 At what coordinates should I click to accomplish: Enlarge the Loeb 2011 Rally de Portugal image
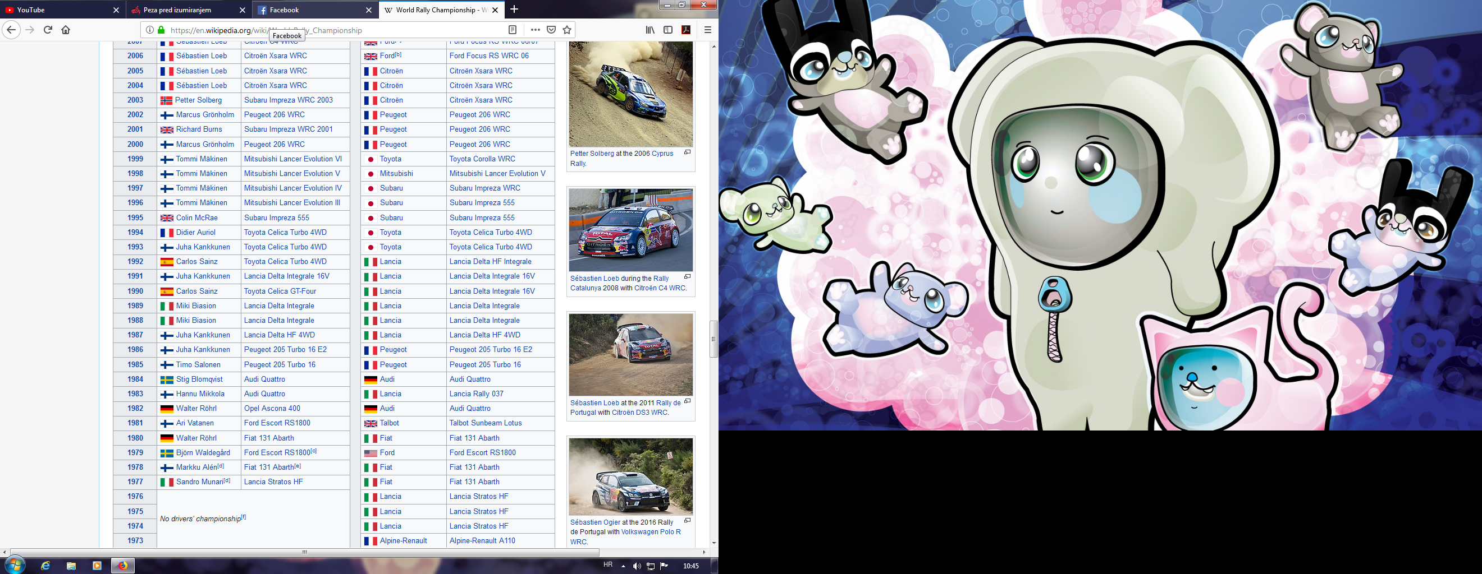point(687,401)
